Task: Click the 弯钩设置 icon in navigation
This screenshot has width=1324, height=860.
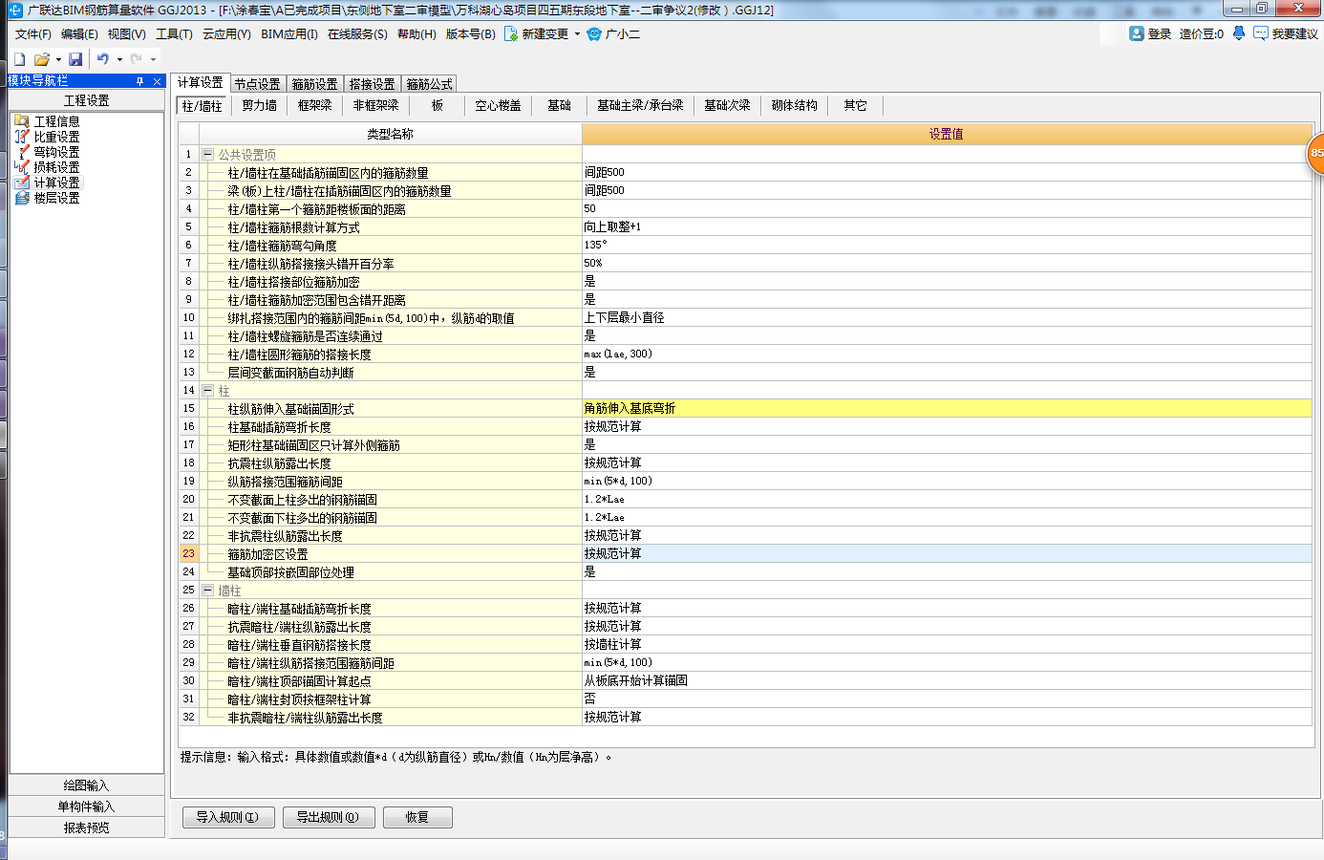Action: tap(22, 152)
